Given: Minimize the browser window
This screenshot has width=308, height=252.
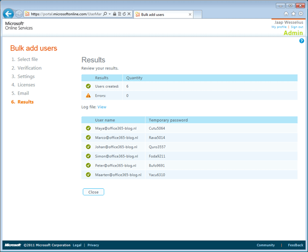Looking at the screenshot, I should click(280, 6).
